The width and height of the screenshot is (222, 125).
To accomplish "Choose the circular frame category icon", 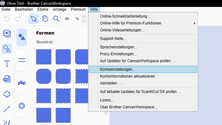I will tap(22, 106).
